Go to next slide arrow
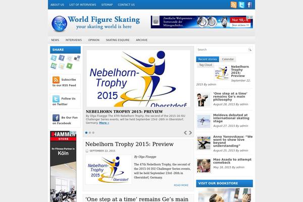 [190, 133]
